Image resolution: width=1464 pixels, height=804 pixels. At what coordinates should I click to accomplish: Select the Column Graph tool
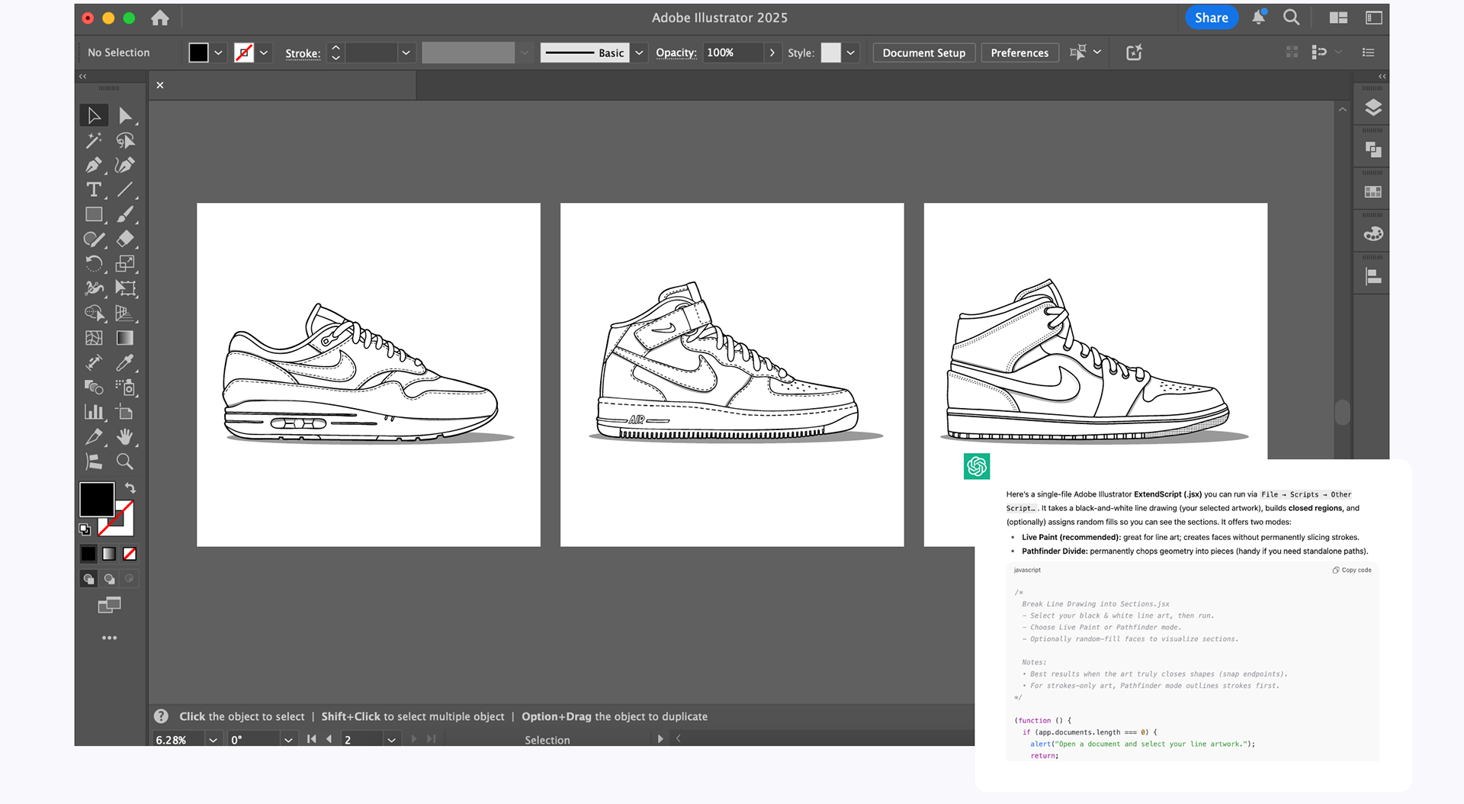coord(94,412)
